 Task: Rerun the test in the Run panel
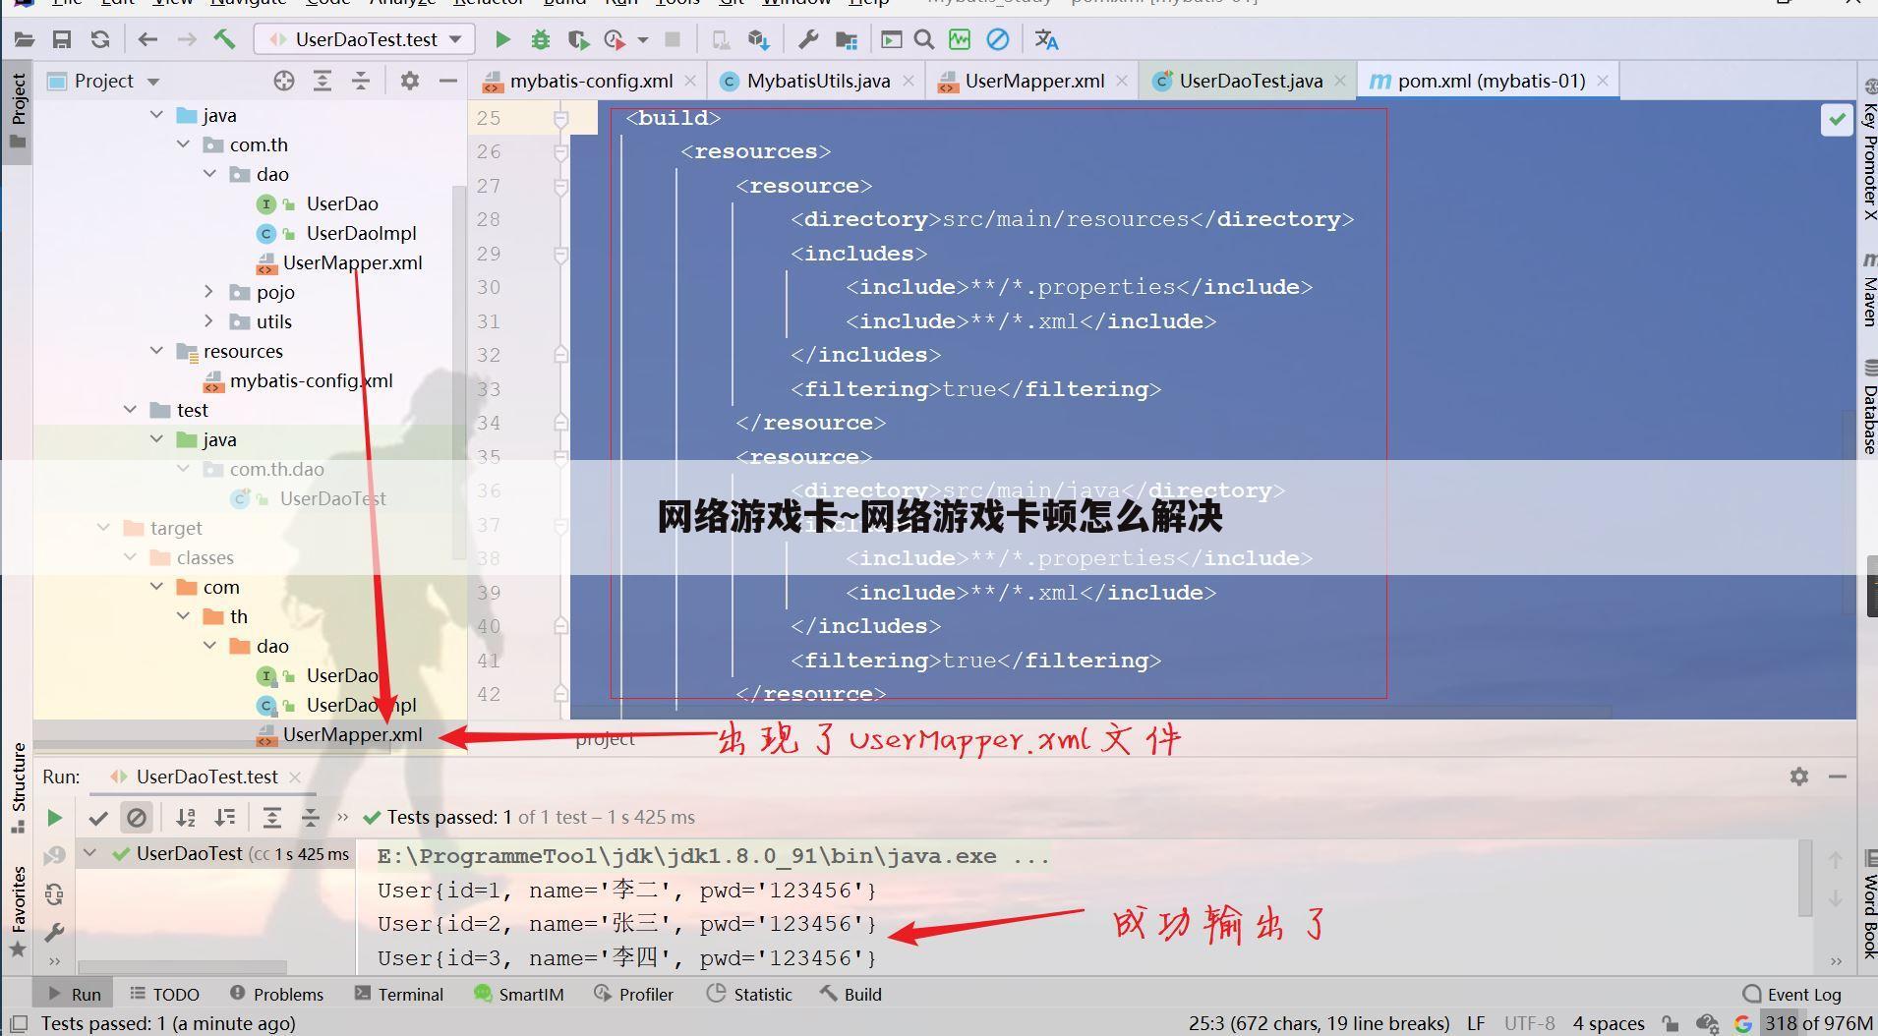(54, 817)
